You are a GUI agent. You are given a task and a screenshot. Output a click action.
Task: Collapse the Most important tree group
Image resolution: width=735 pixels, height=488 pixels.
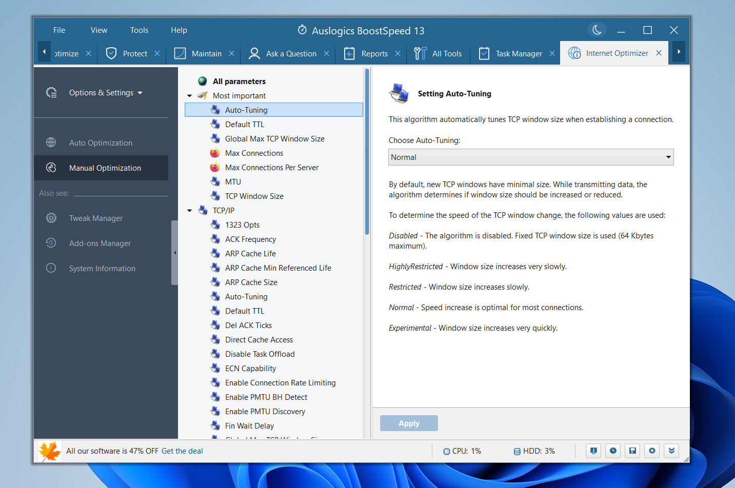189,96
